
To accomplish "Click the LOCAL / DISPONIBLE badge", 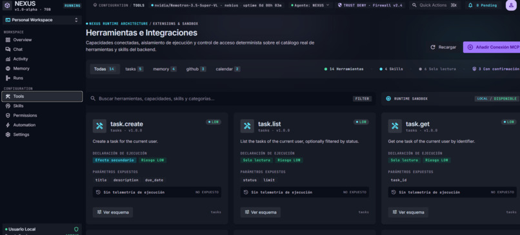I will [497, 99].
